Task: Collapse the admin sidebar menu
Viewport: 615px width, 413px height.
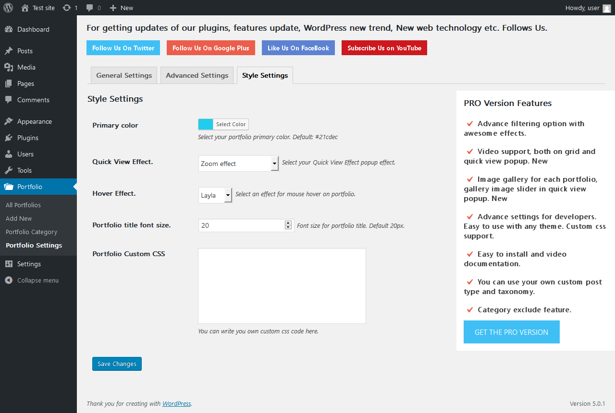Action: click(37, 280)
